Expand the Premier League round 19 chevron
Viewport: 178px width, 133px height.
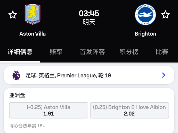(x=164, y=75)
